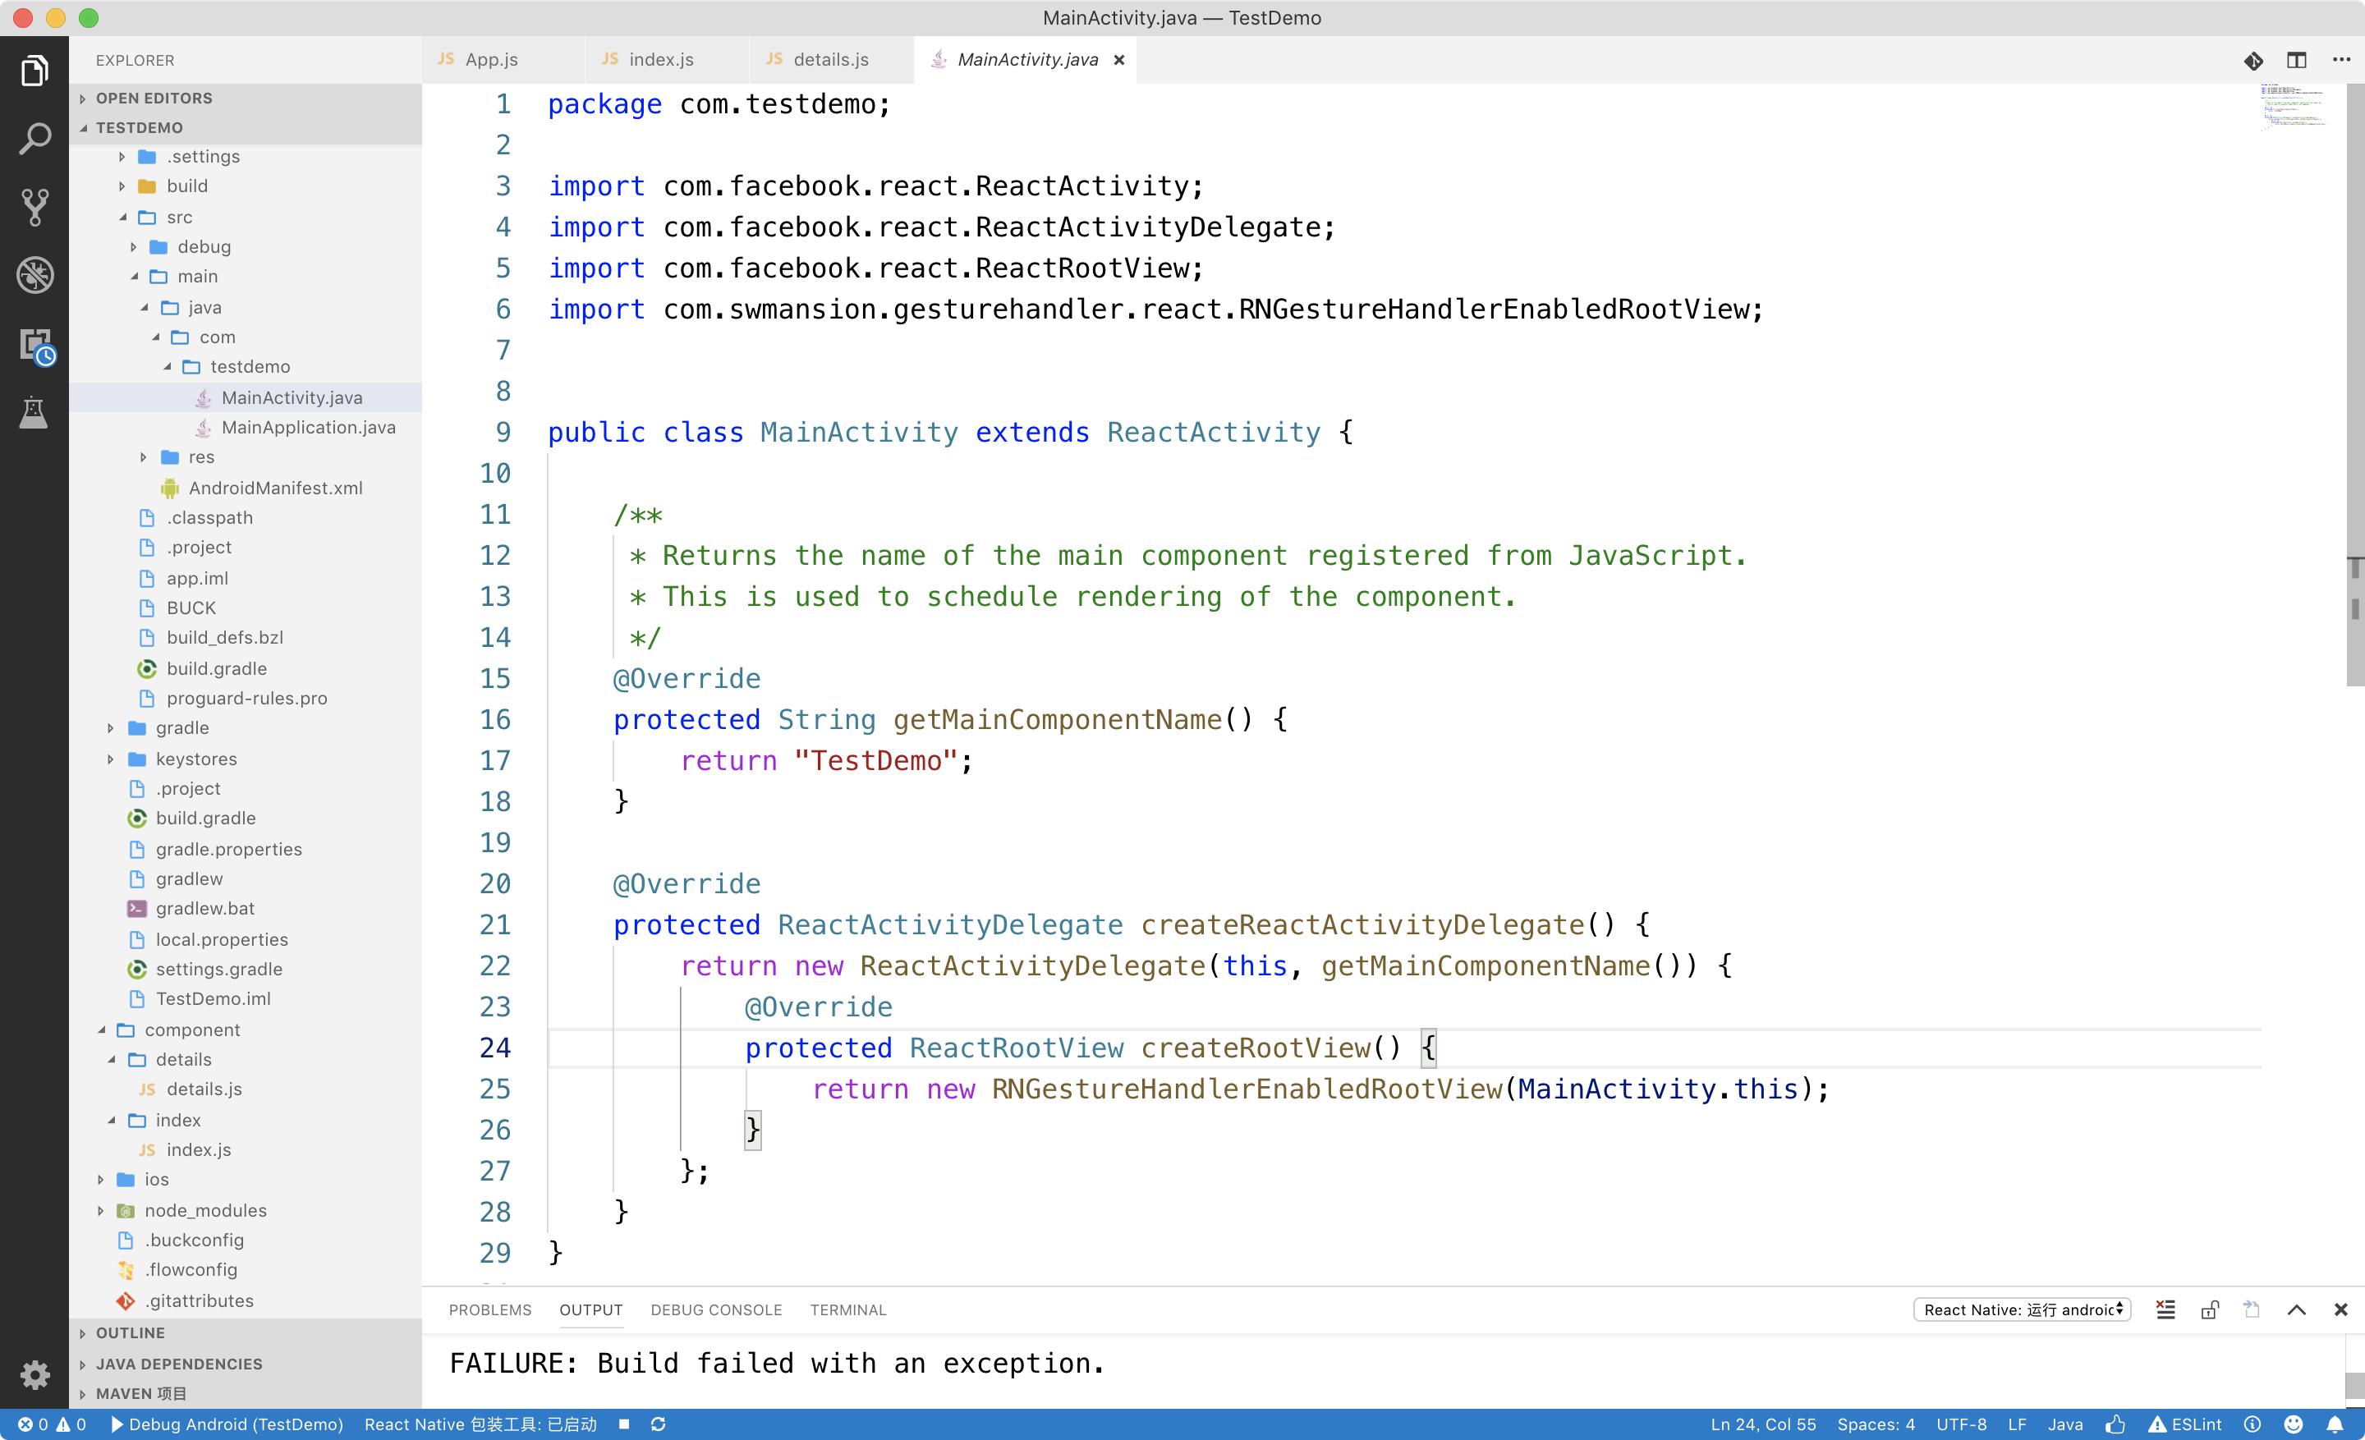Expand the ios folder
The height and width of the screenshot is (1440, 2365).
[246, 1179]
